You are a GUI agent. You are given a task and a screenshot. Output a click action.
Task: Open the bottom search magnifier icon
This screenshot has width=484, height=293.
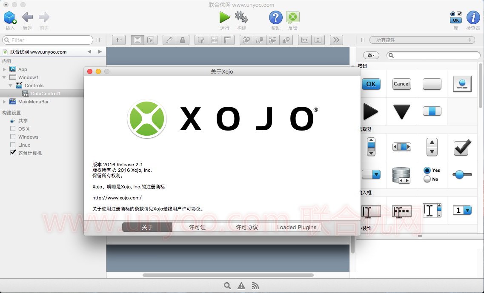227,286
